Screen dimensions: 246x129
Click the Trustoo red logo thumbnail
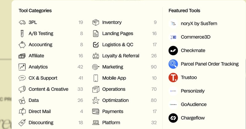173,78
